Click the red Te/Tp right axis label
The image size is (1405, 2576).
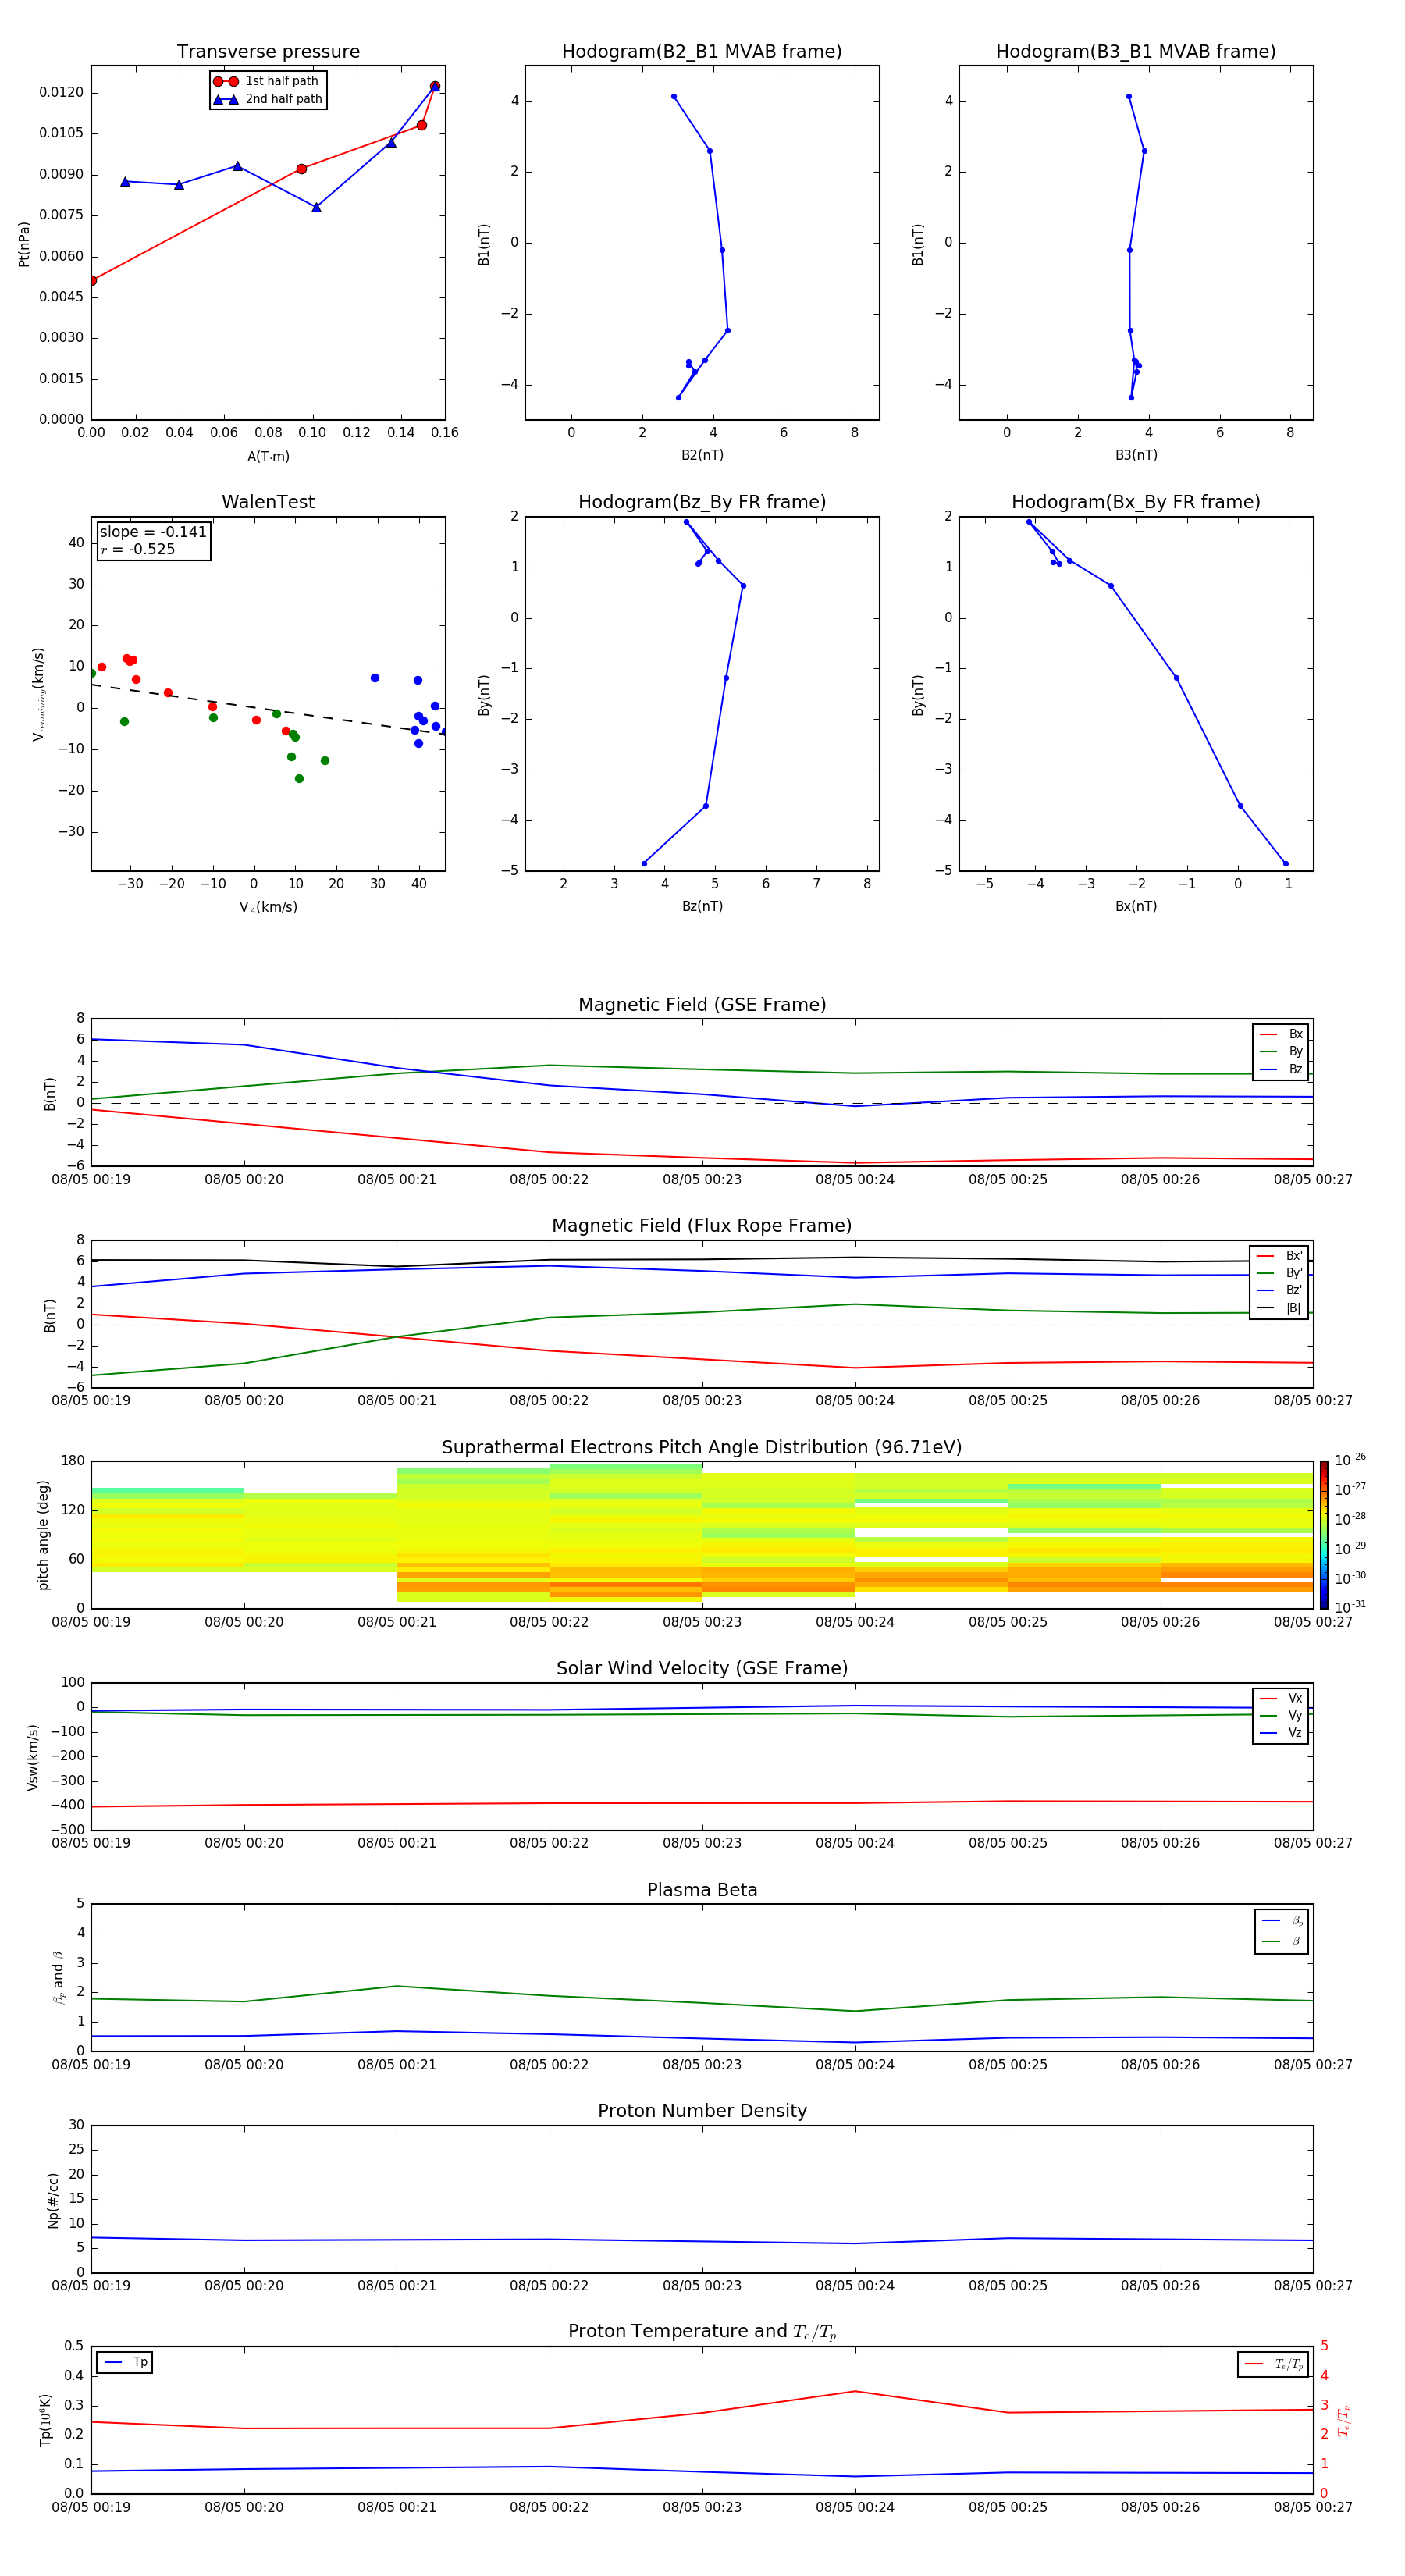1344,2421
